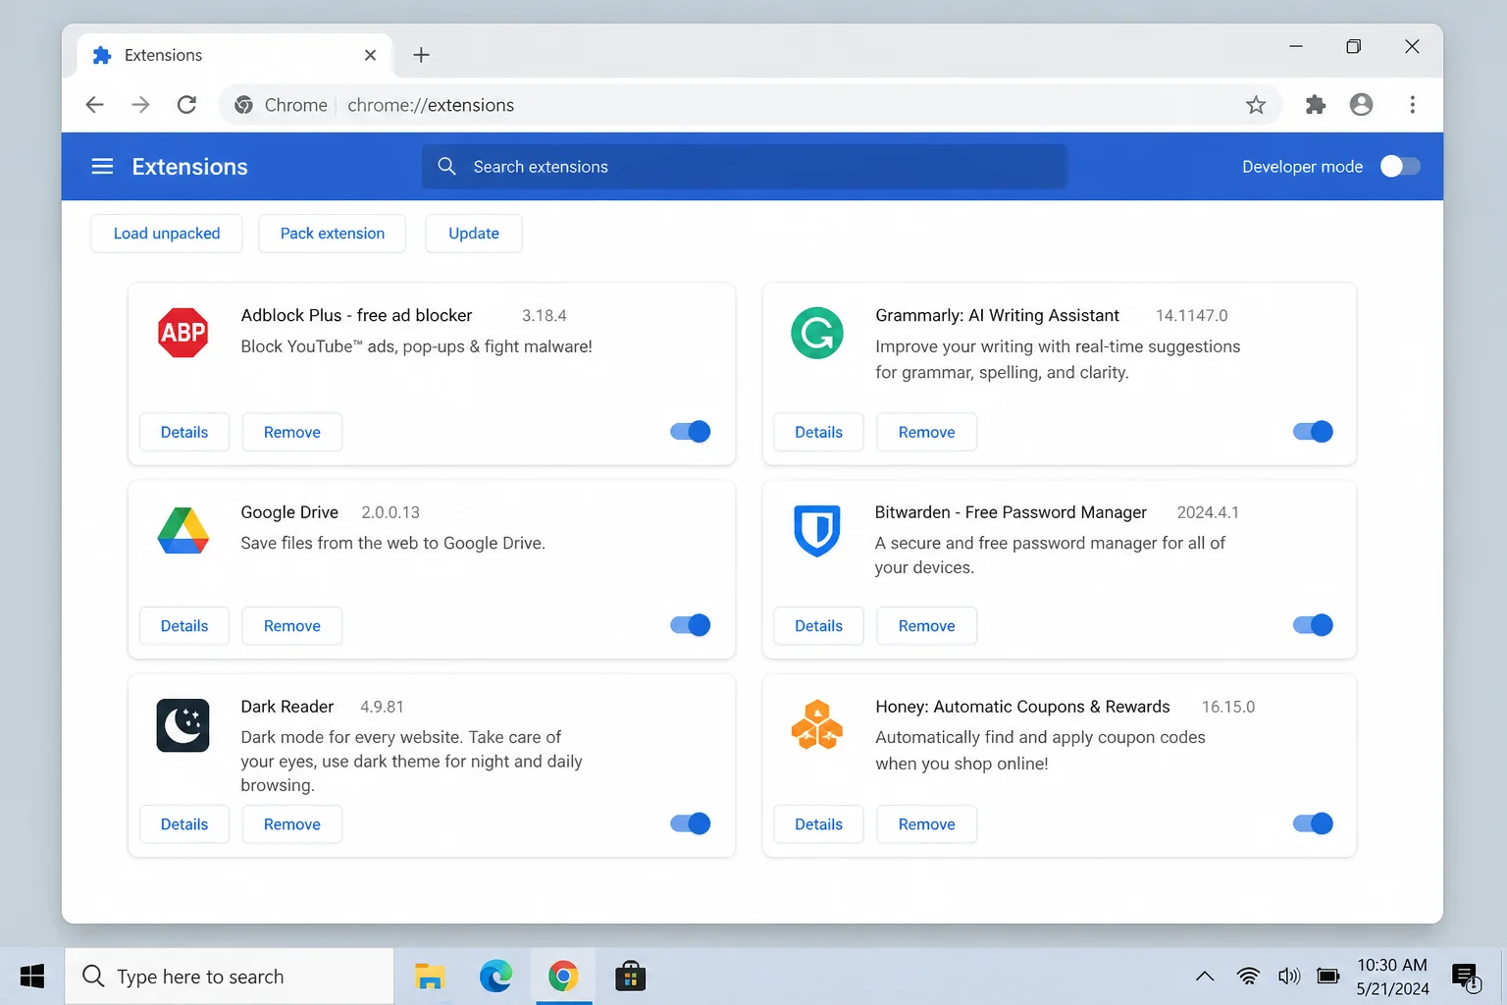Open the Windows Start menu
This screenshot has width=1507, height=1005.
[32, 977]
